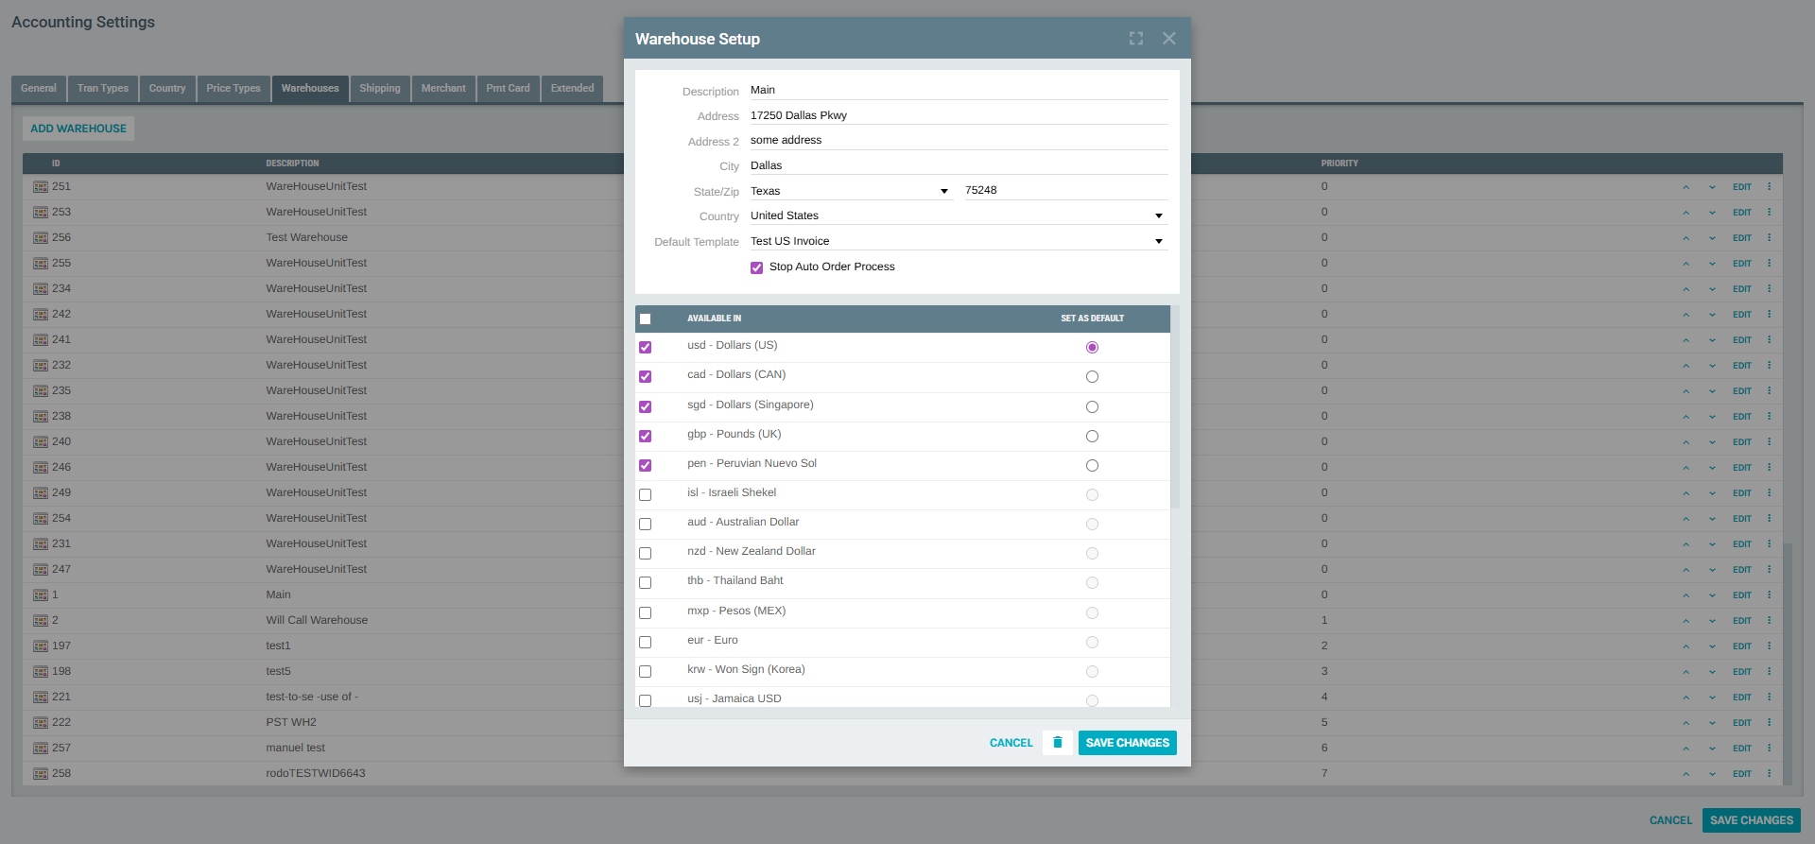Image resolution: width=1815 pixels, height=844 pixels.
Task: Move Will Call Warehouse priority up
Action: (1685, 621)
